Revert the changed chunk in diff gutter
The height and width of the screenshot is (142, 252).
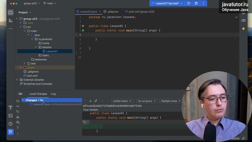click(x=84, y=122)
